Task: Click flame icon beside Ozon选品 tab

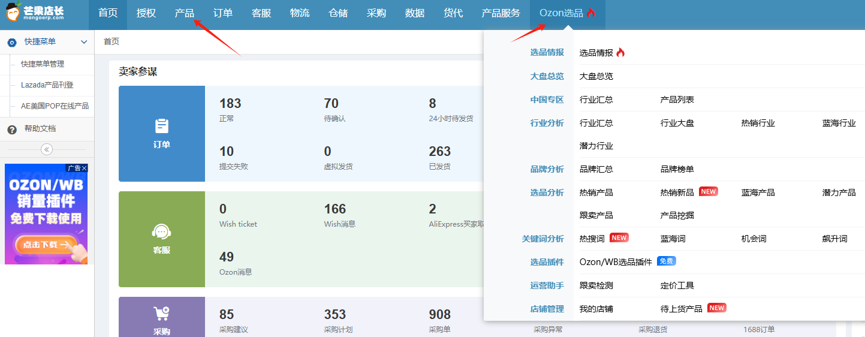Action: click(x=591, y=13)
